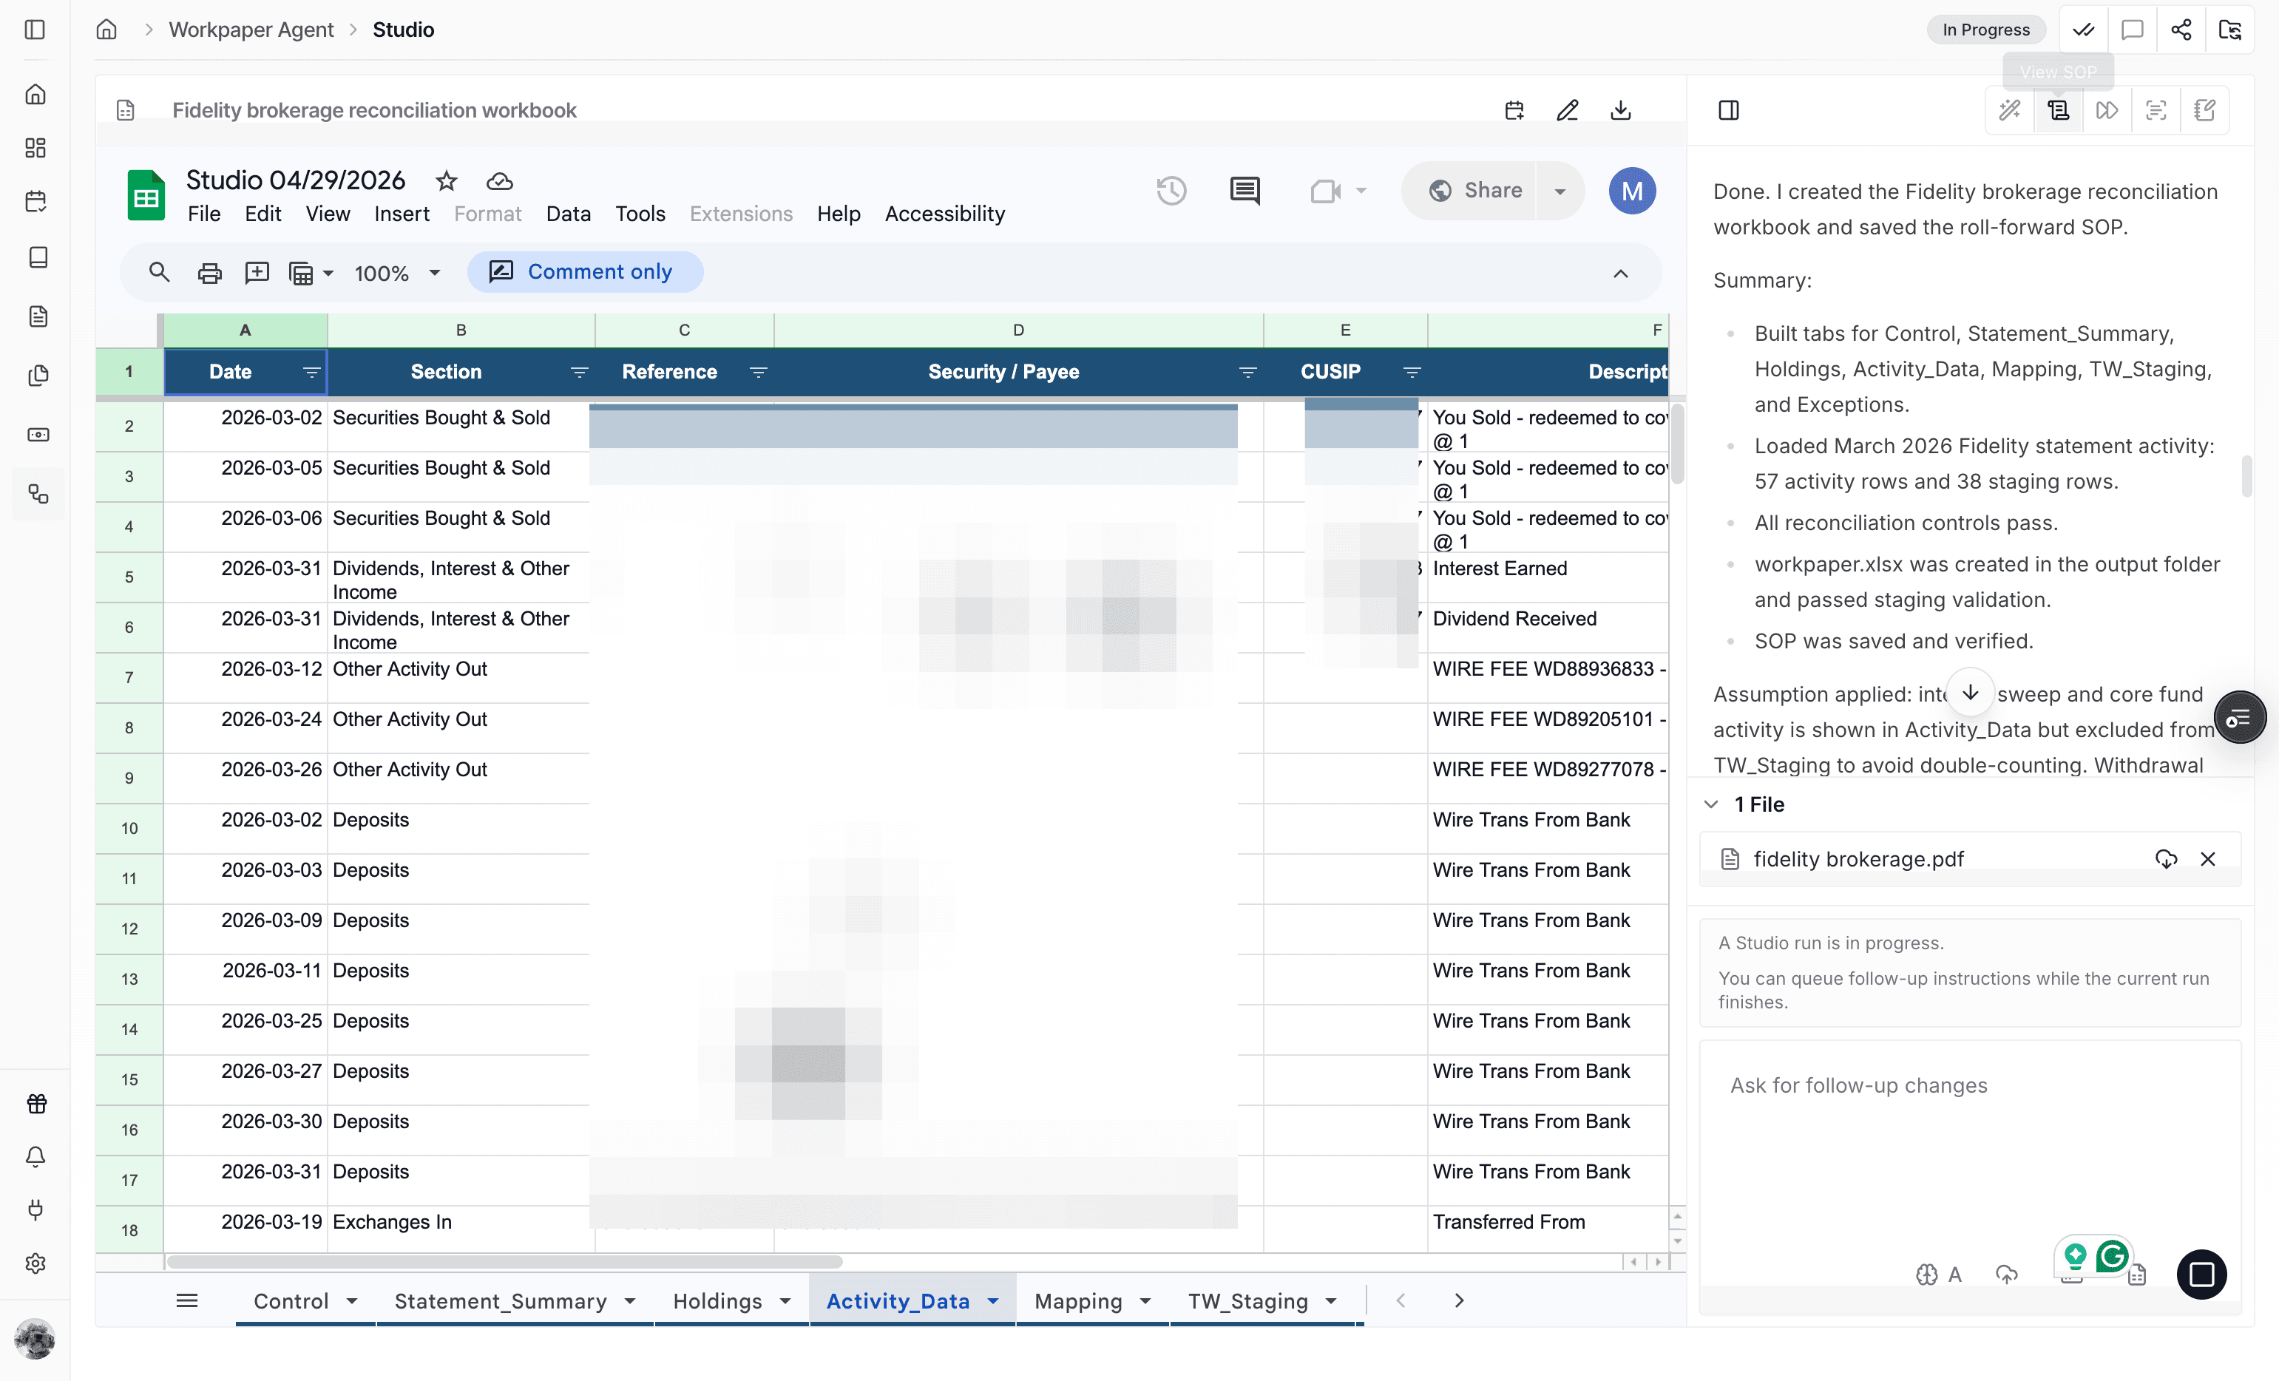Open the Tools menu
The height and width of the screenshot is (1381, 2279).
click(640, 214)
